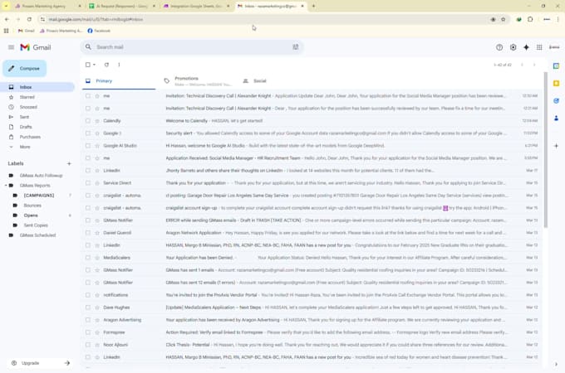This screenshot has width=565, height=373.
Task: Star the Daniel Querol email
Action: click(97, 232)
